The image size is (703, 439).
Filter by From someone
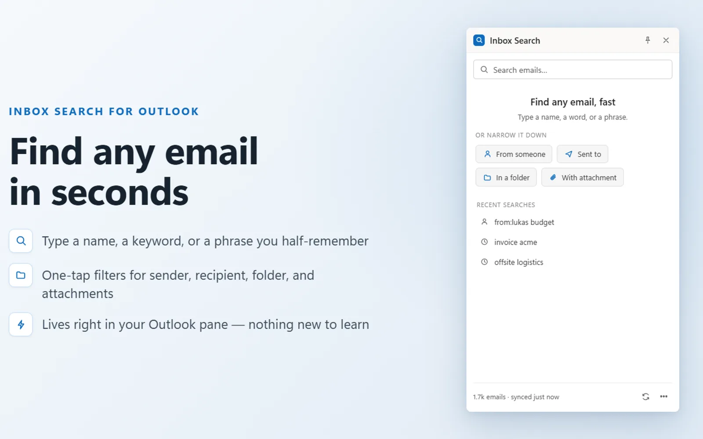click(x=514, y=154)
